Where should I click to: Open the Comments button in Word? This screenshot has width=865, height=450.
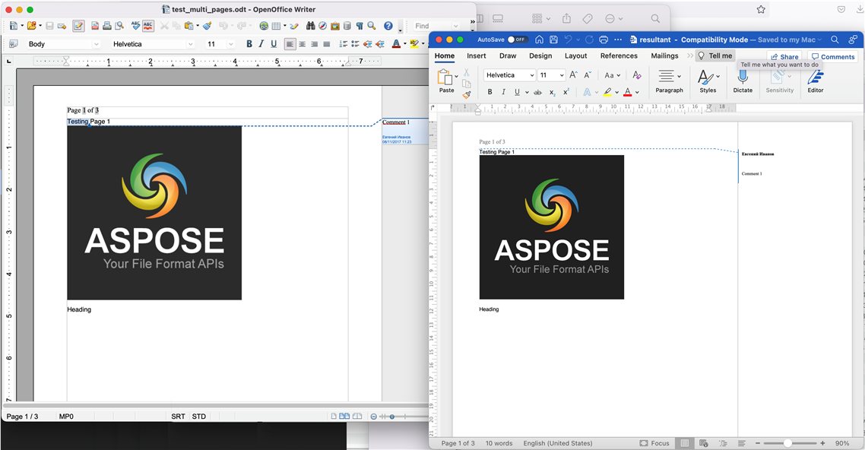click(832, 57)
